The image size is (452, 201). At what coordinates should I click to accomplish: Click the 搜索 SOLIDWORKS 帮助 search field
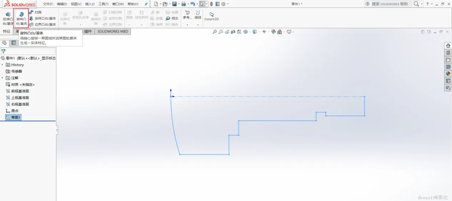390,4
